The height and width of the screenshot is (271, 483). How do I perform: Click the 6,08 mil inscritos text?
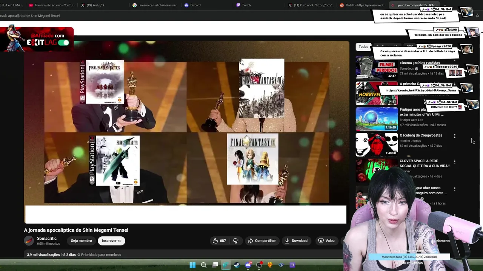(48, 244)
